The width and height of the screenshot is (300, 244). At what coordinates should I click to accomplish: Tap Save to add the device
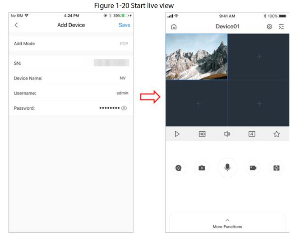(124, 25)
